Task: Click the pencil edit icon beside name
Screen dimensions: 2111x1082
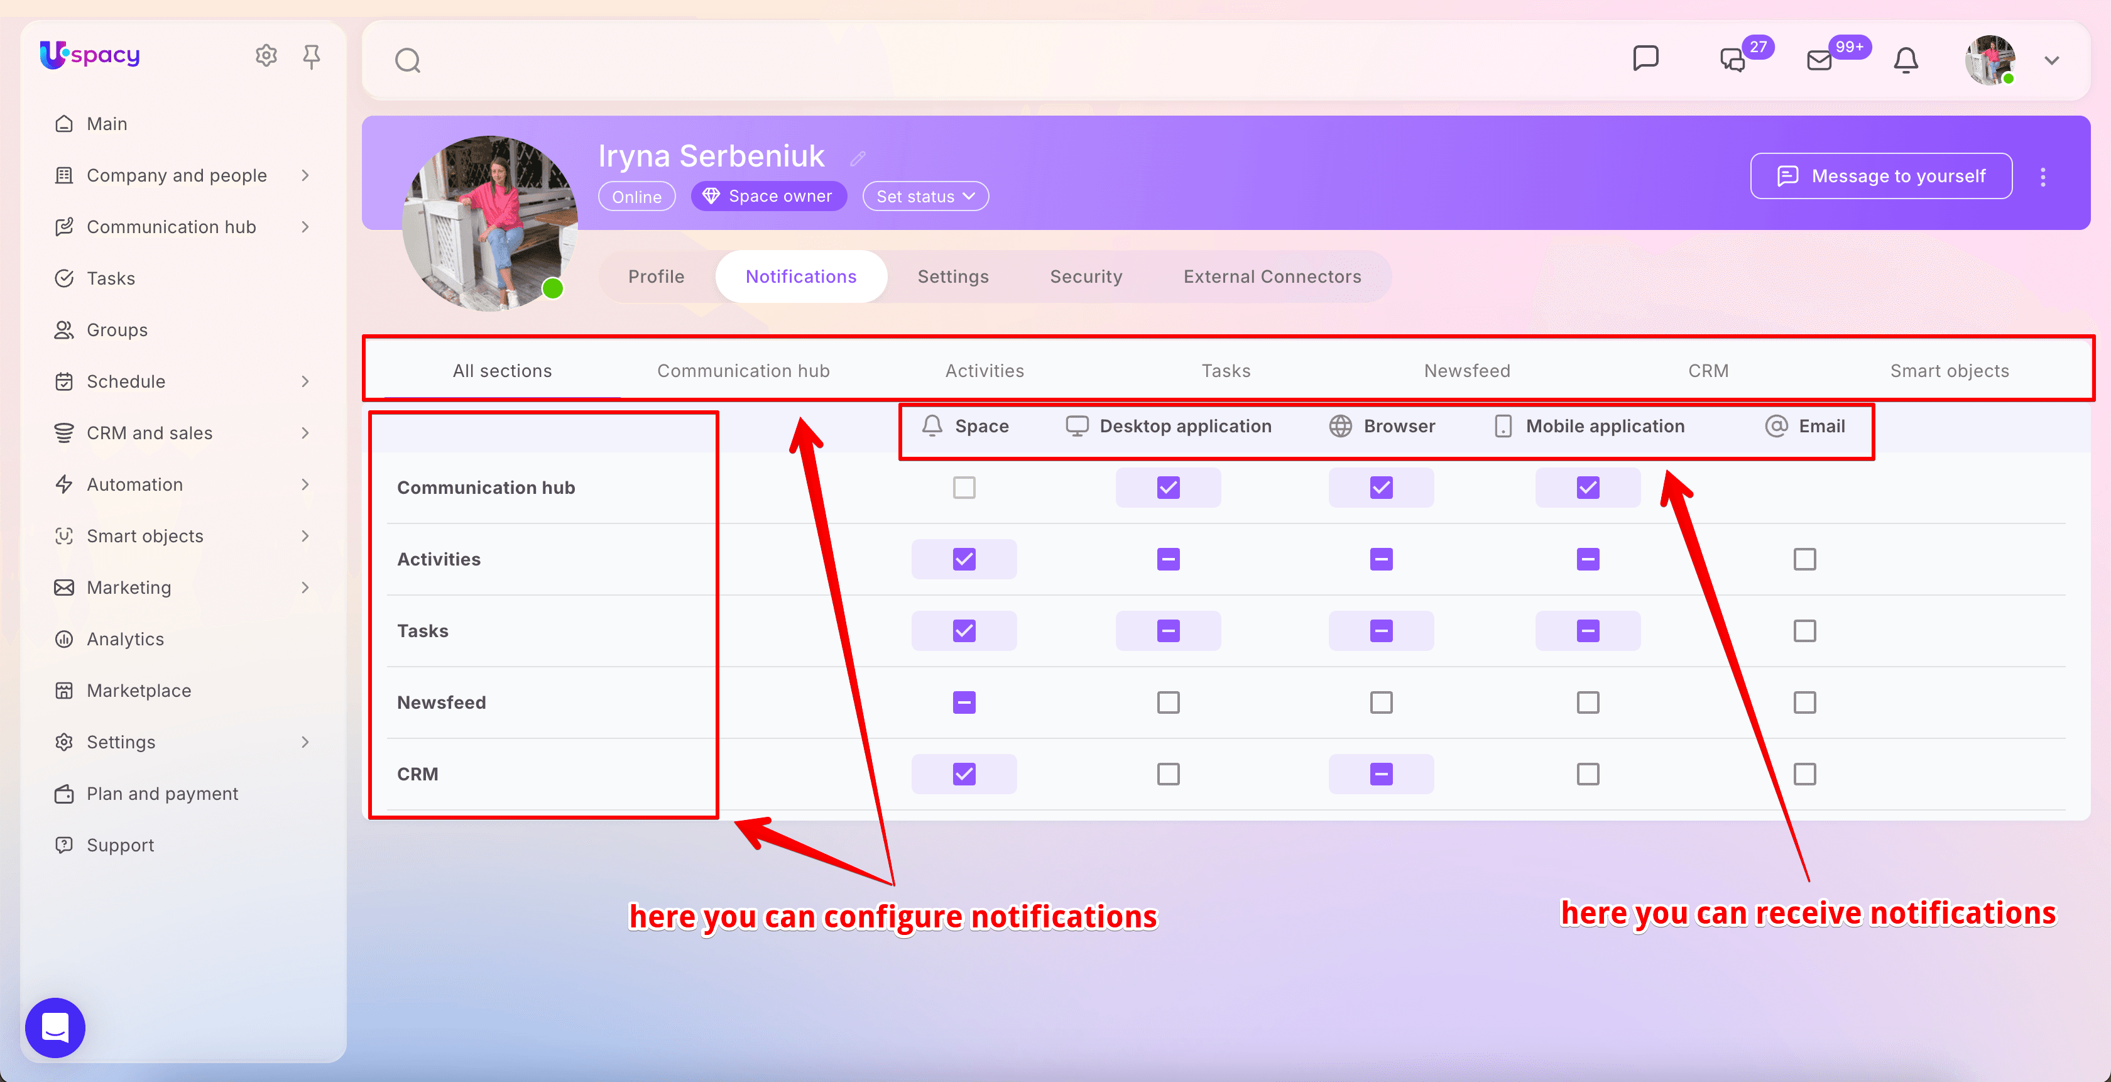Action: point(858,158)
